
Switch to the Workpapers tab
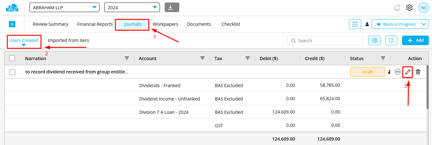coord(165,24)
